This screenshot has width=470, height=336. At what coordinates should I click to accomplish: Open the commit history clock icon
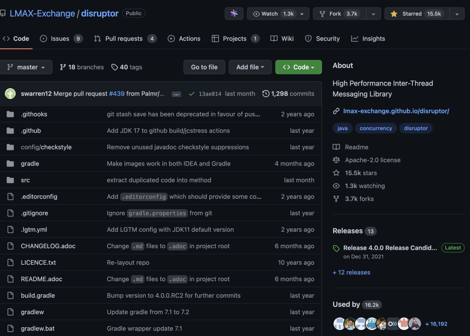tap(266, 93)
